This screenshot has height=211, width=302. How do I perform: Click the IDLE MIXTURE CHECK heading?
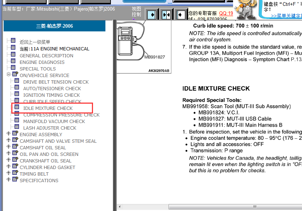[x=216, y=88]
